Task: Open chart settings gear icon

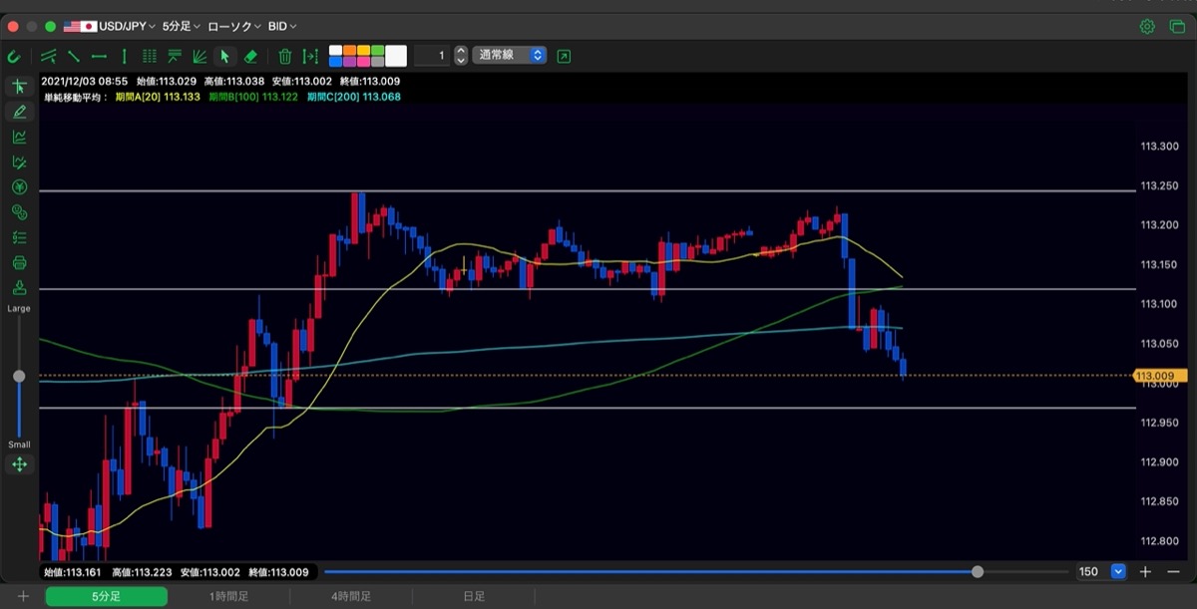Action: [x=1147, y=26]
